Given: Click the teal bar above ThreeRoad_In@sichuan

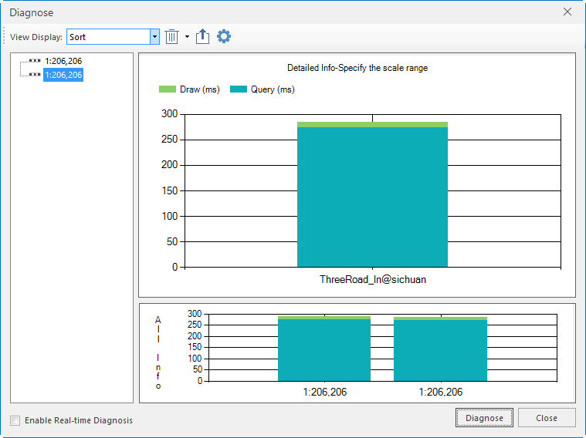Looking at the screenshot, I should point(372,197).
